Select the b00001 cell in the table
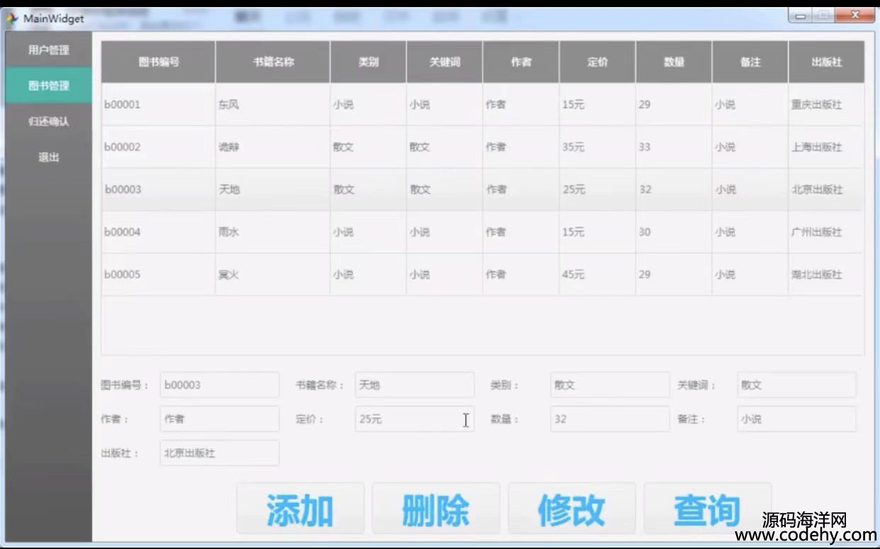The width and height of the screenshot is (880, 549). pos(158,105)
